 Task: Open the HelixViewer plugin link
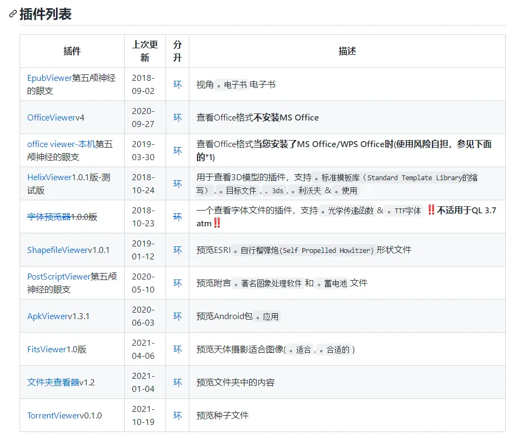point(49,177)
